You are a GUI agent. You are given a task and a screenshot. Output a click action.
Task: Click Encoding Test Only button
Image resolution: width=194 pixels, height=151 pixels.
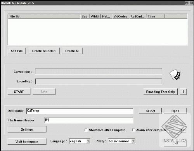click(161, 92)
